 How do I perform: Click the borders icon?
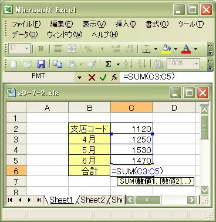(x=146, y=49)
